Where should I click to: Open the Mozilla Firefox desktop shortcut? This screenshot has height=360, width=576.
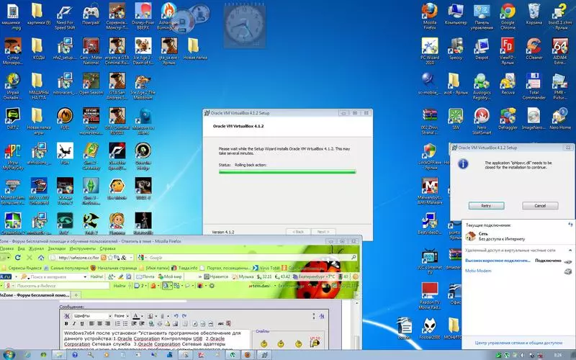[x=430, y=13]
